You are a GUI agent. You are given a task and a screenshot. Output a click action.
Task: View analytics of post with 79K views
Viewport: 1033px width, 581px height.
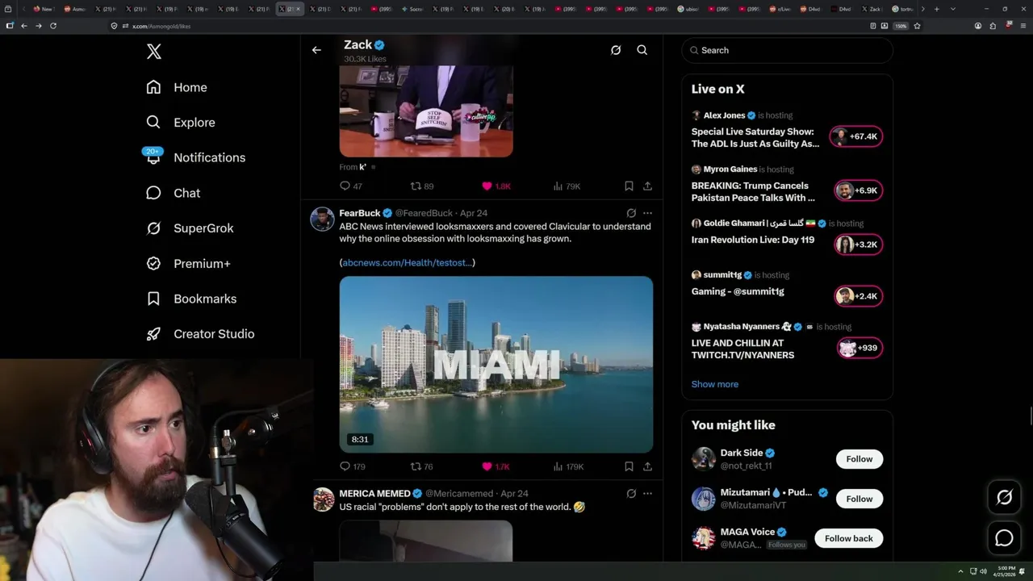click(x=567, y=186)
